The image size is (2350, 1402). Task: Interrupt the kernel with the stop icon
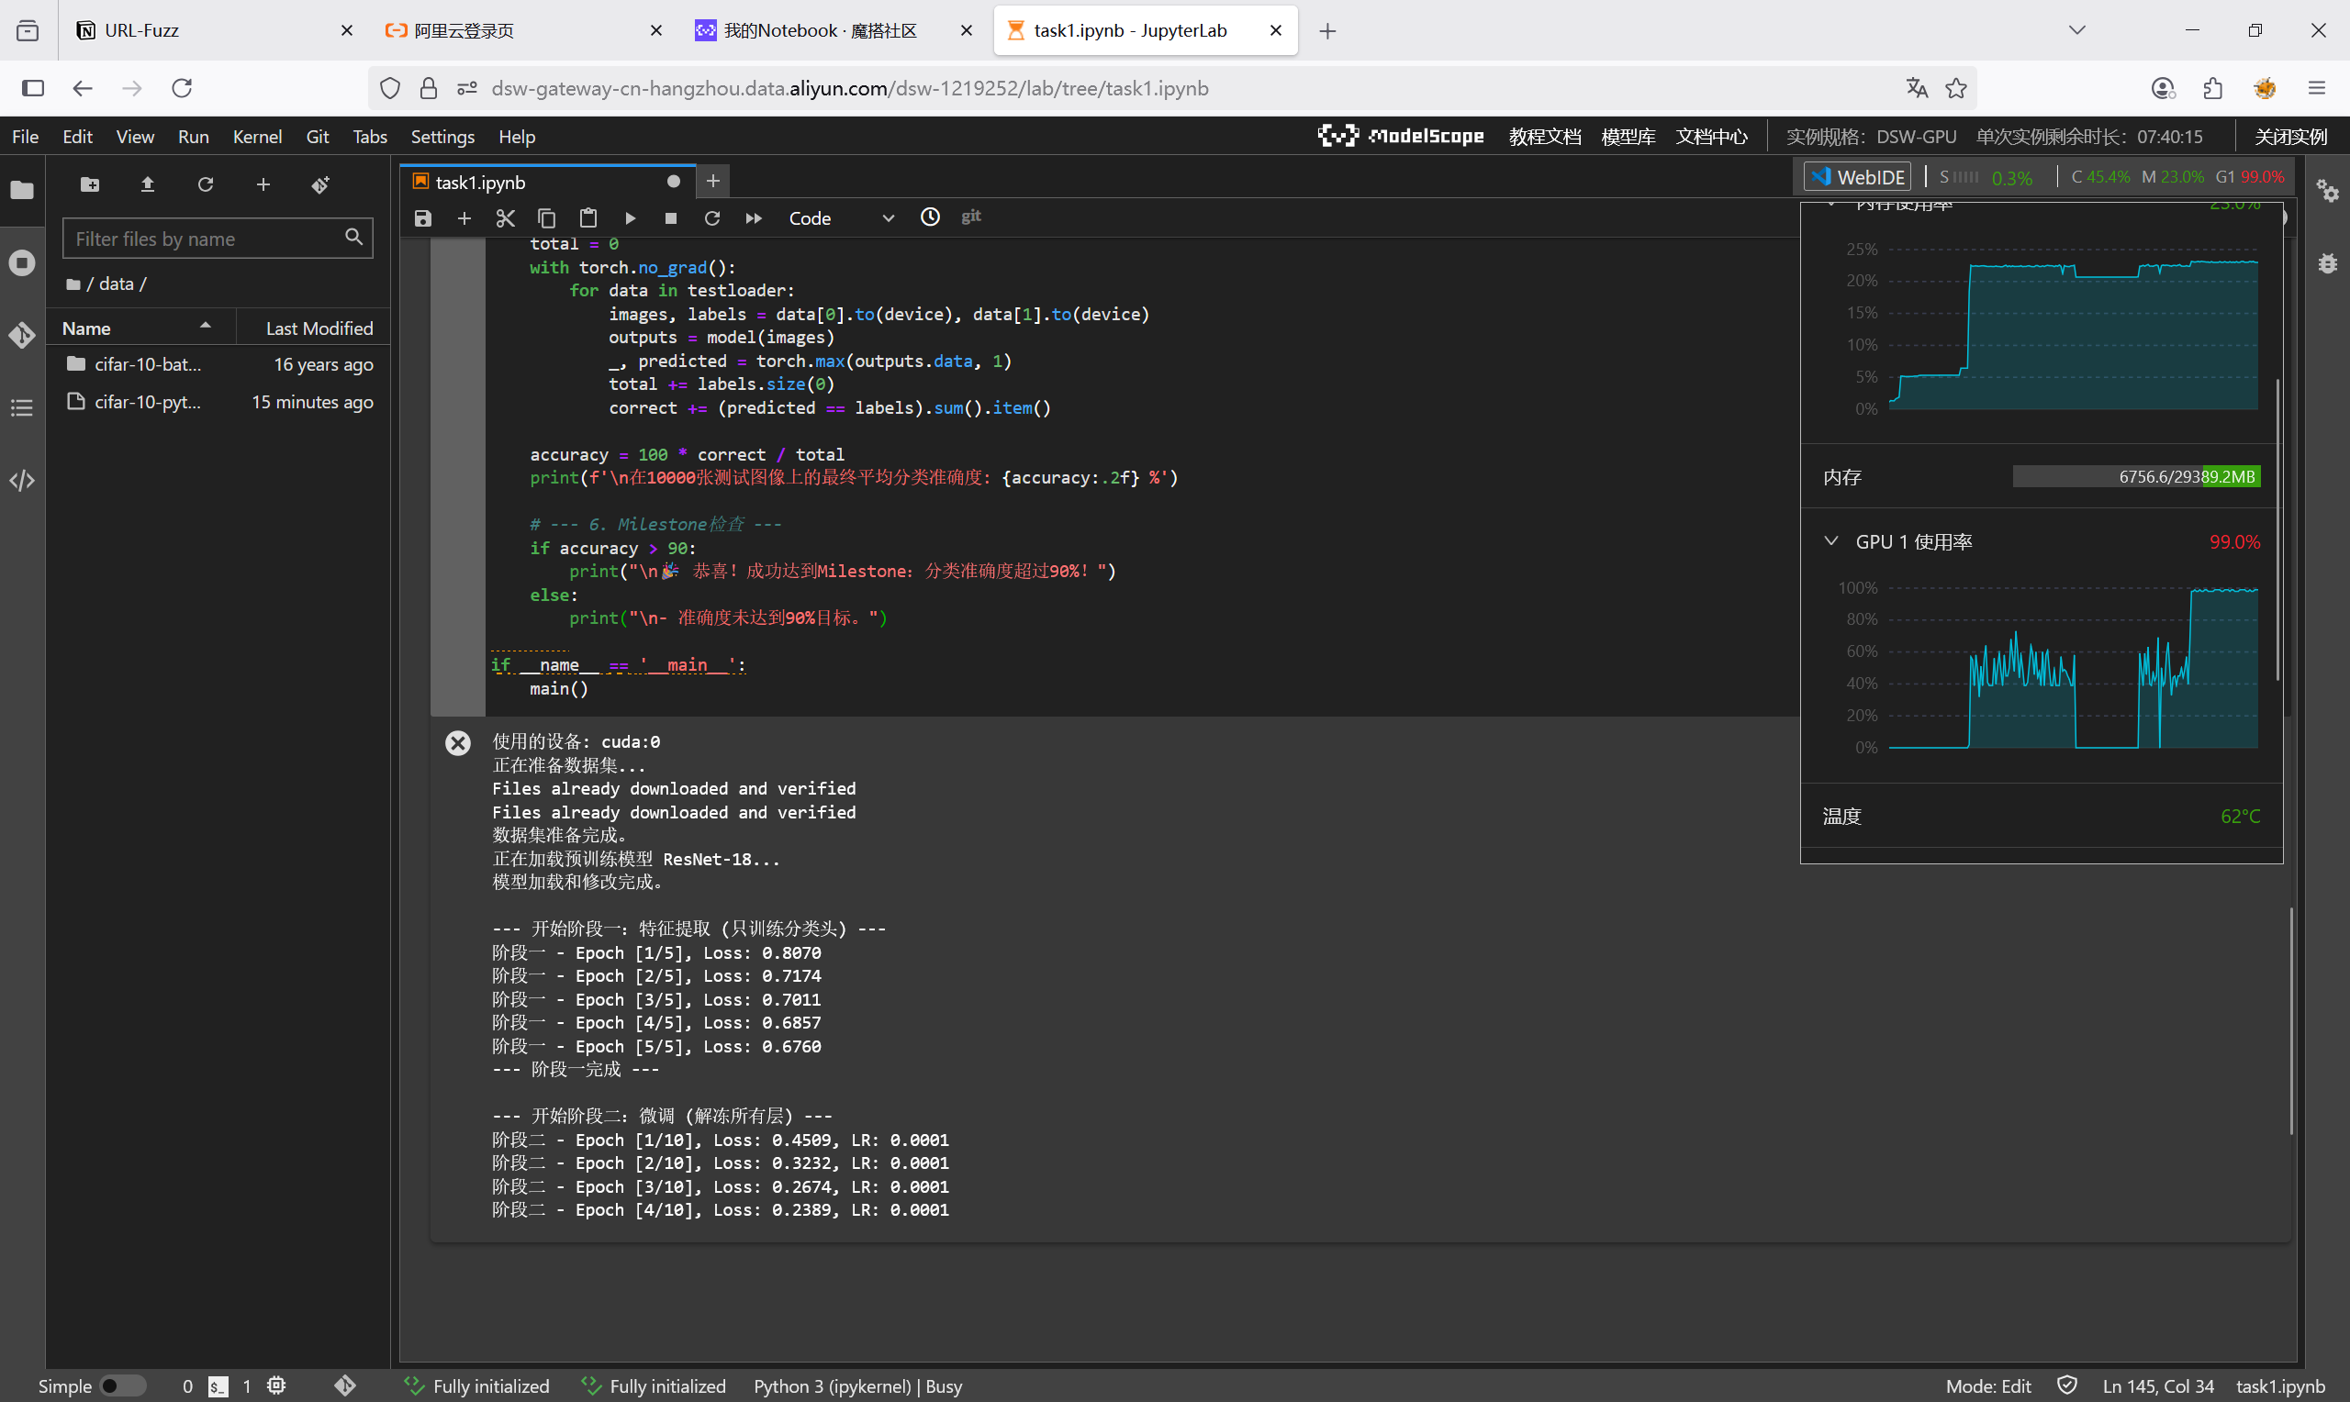[670, 218]
